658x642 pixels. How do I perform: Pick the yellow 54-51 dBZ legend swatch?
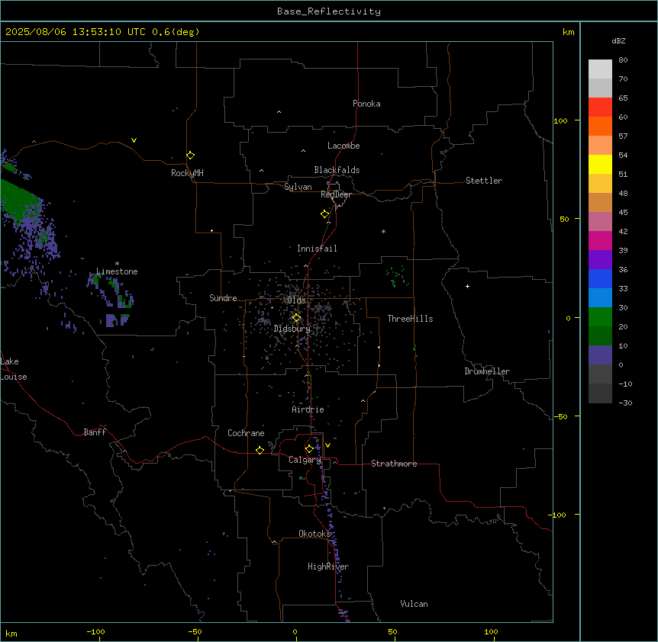click(600, 164)
